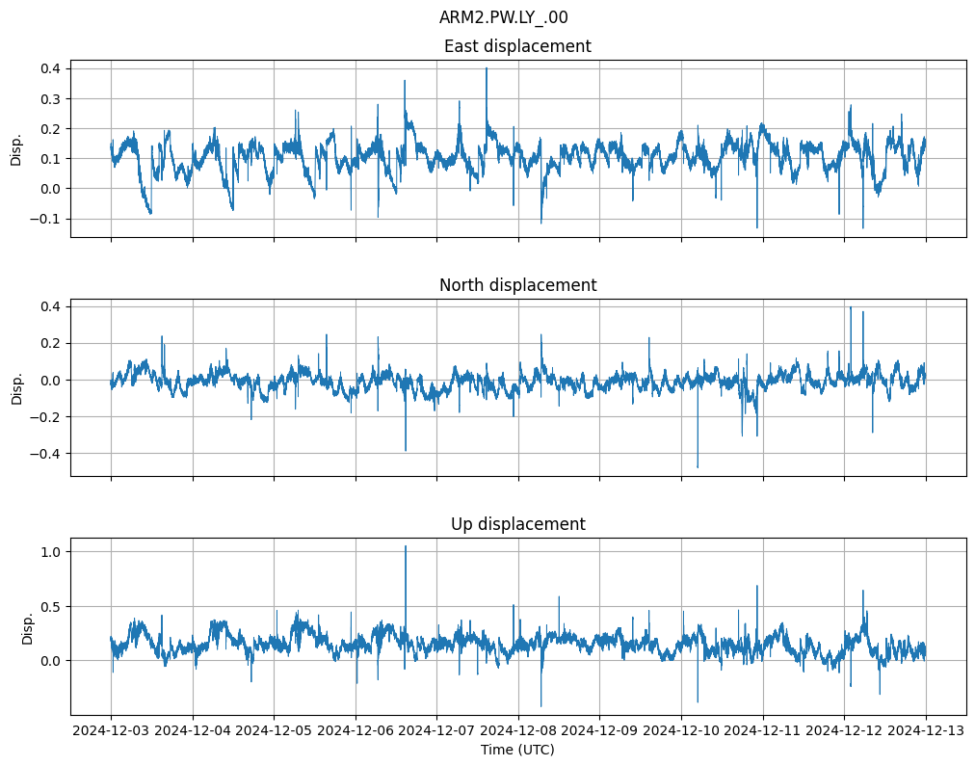This screenshot has width=975, height=766.
Task: Click the deepest dip in the North plot
Action: point(698,466)
